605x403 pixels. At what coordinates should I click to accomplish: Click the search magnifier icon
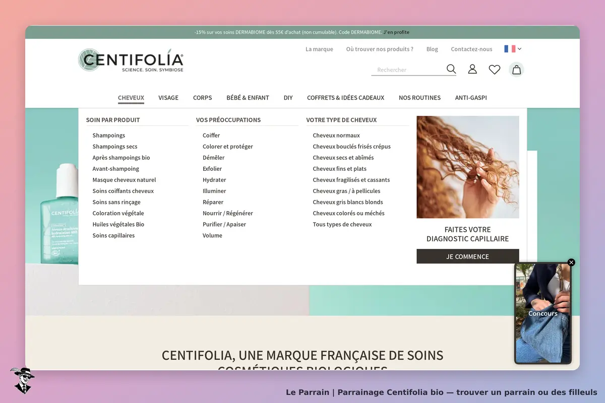(x=451, y=69)
